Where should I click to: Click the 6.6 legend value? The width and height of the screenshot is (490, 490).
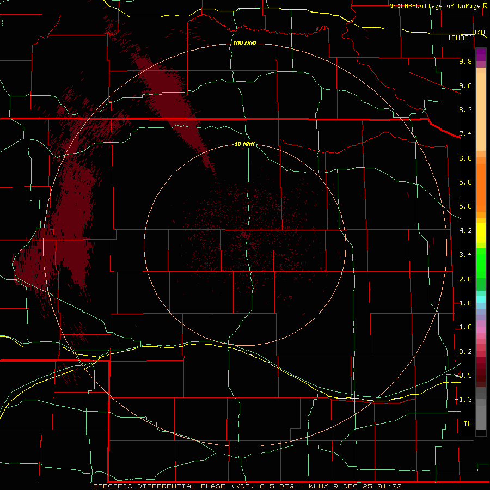click(465, 158)
